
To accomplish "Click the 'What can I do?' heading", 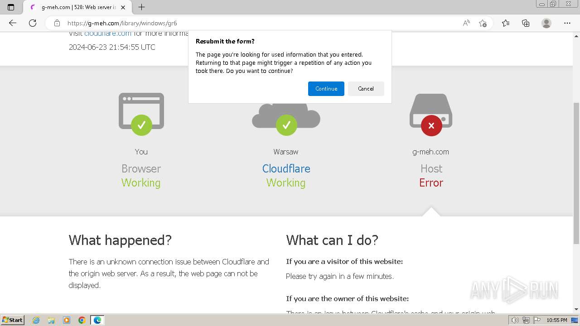I will (x=332, y=240).
